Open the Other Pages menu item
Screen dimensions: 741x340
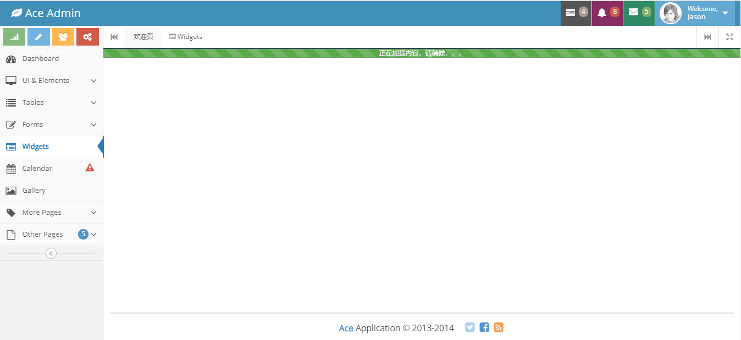click(x=52, y=235)
